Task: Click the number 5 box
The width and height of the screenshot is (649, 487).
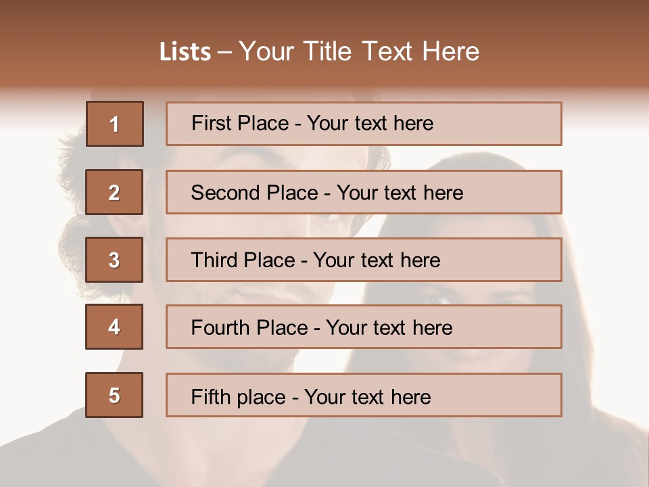Action: click(x=114, y=395)
